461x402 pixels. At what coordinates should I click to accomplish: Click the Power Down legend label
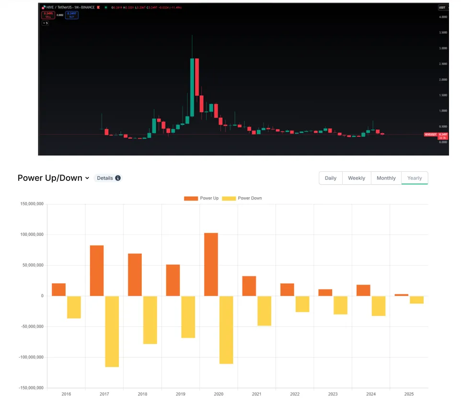tap(250, 198)
